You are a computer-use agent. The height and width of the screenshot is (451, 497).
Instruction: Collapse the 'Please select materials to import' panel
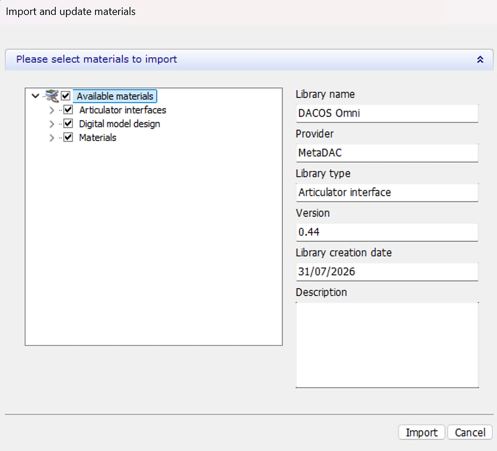click(480, 59)
